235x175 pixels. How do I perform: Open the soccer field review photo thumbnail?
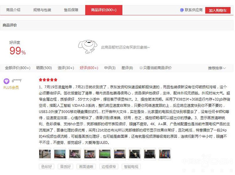105,154
